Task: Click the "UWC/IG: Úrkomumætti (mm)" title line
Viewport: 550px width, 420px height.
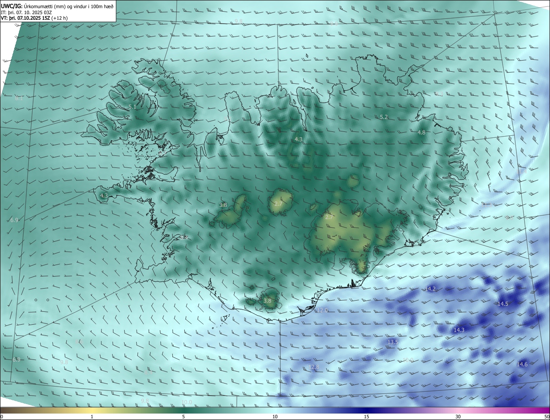Action: (x=57, y=6)
